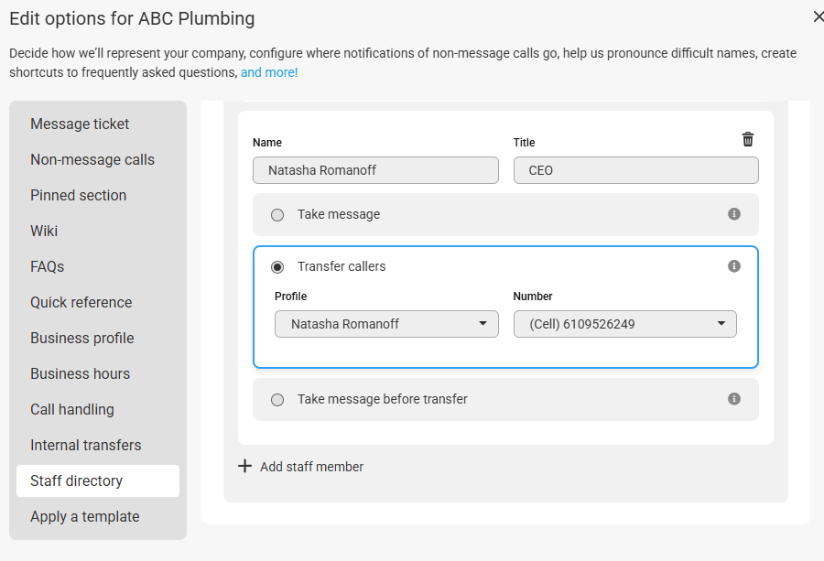This screenshot has width=824, height=561.
Task: Follow the 'and more!' link
Action: 269,72
